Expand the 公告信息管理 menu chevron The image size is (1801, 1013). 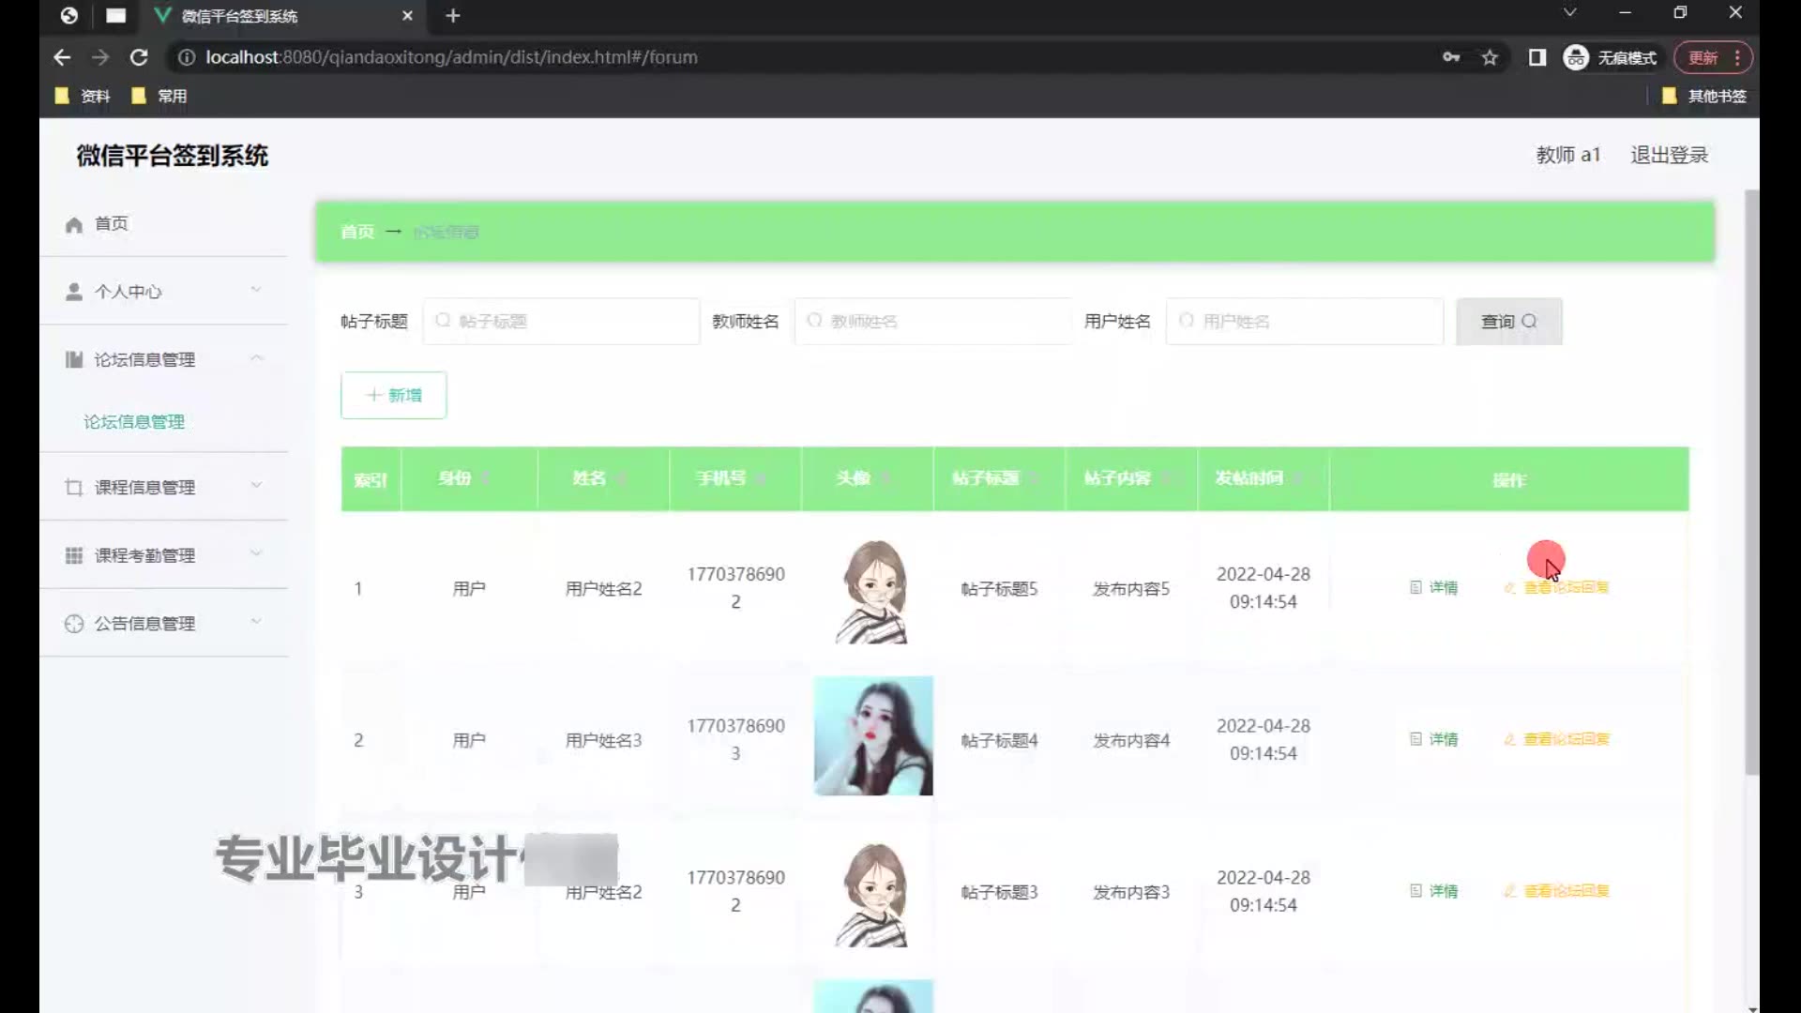256,622
